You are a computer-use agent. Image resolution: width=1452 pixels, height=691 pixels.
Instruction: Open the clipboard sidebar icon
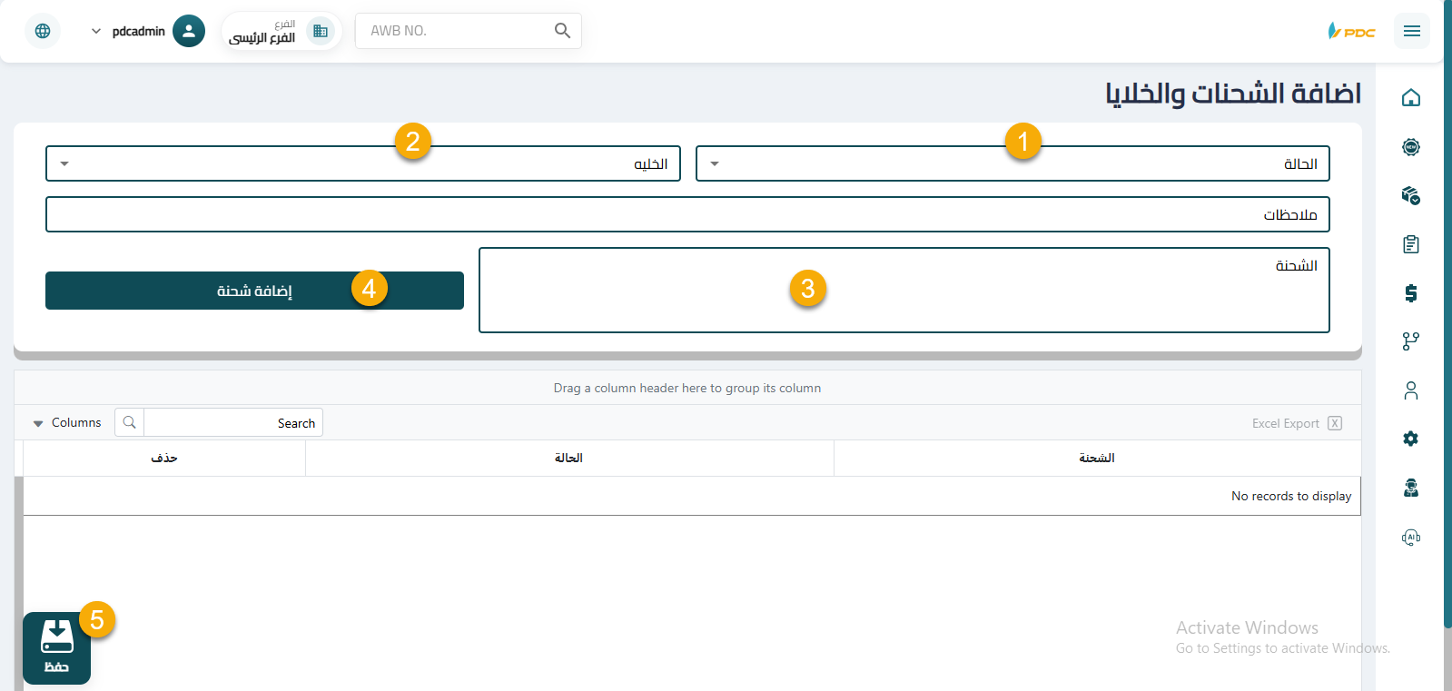tap(1410, 244)
